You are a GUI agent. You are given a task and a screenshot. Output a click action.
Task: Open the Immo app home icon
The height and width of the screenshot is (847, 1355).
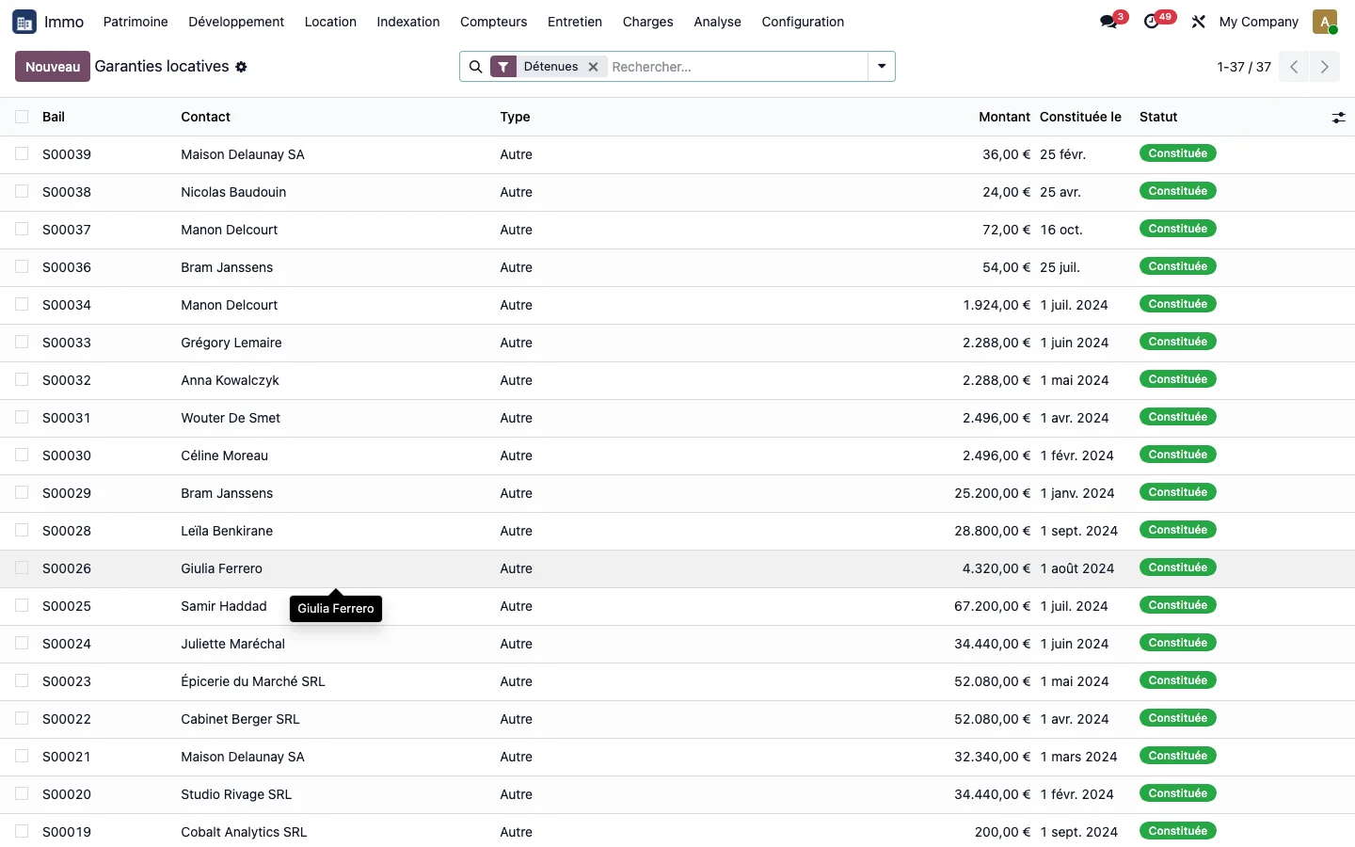[x=24, y=22]
